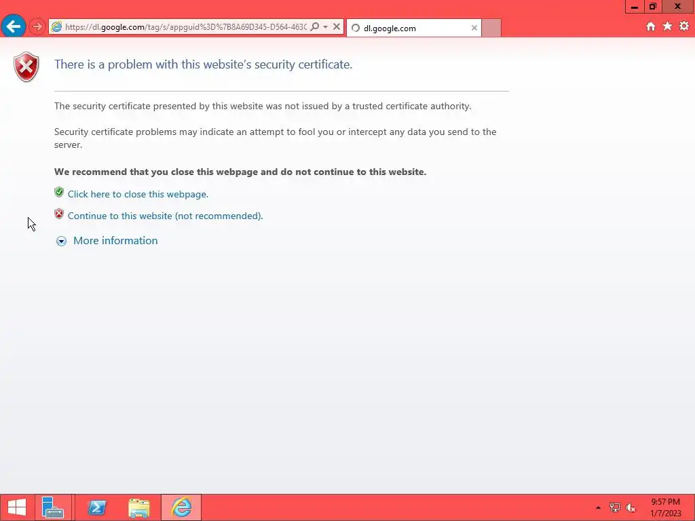Click the search magnifier icon in address bar
Image resolution: width=695 pixels, height=521 pixels.
pos(315,26)
